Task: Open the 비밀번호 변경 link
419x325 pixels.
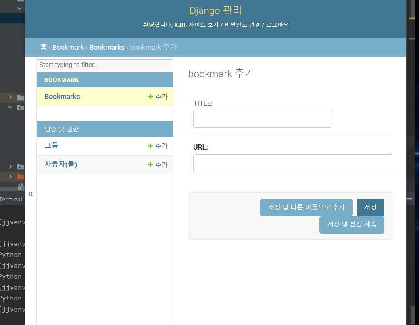Action: (242, 25)
